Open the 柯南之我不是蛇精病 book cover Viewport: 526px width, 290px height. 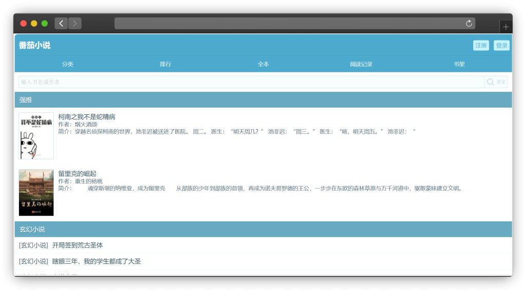[x=36, y=136]
